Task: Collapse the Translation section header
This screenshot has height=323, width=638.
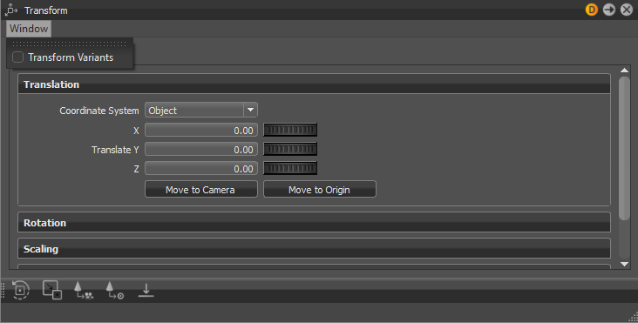Action: click(314, 84)
